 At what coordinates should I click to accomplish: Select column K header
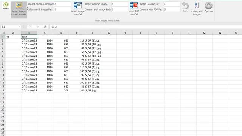[172, 33]
